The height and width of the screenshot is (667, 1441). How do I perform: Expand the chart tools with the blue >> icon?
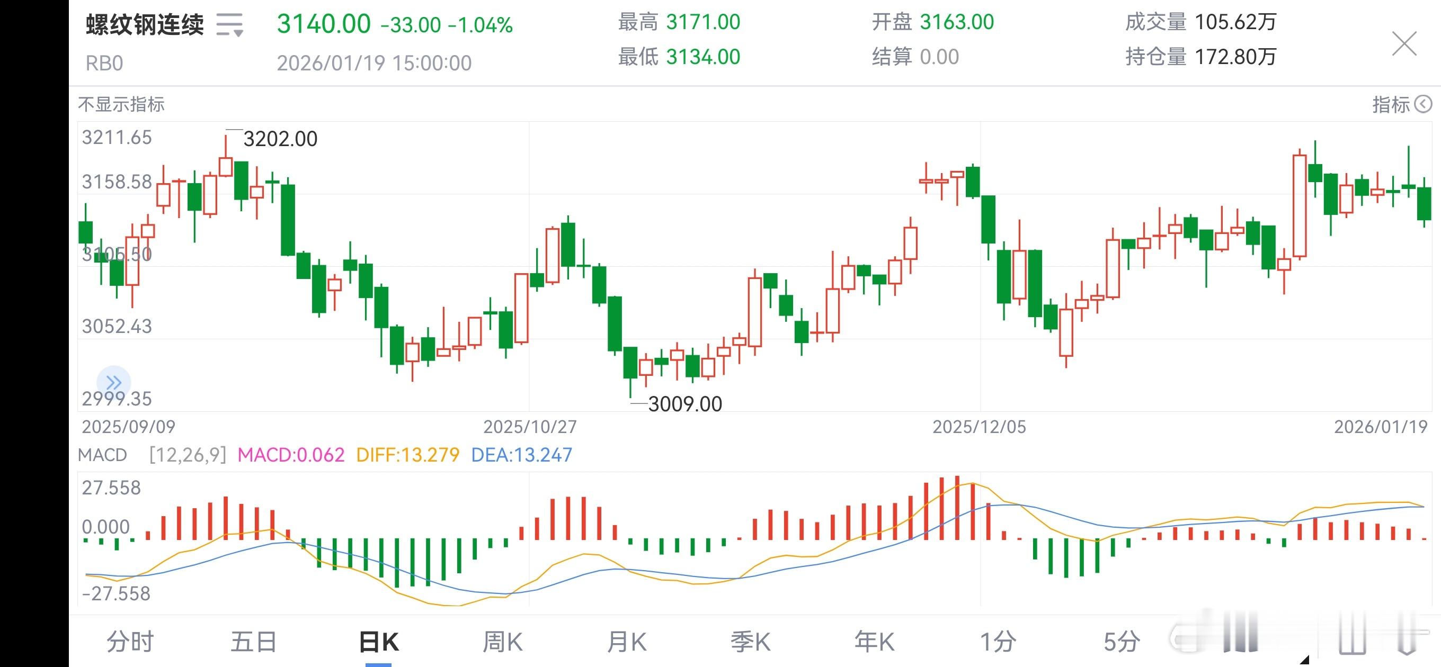114,382
